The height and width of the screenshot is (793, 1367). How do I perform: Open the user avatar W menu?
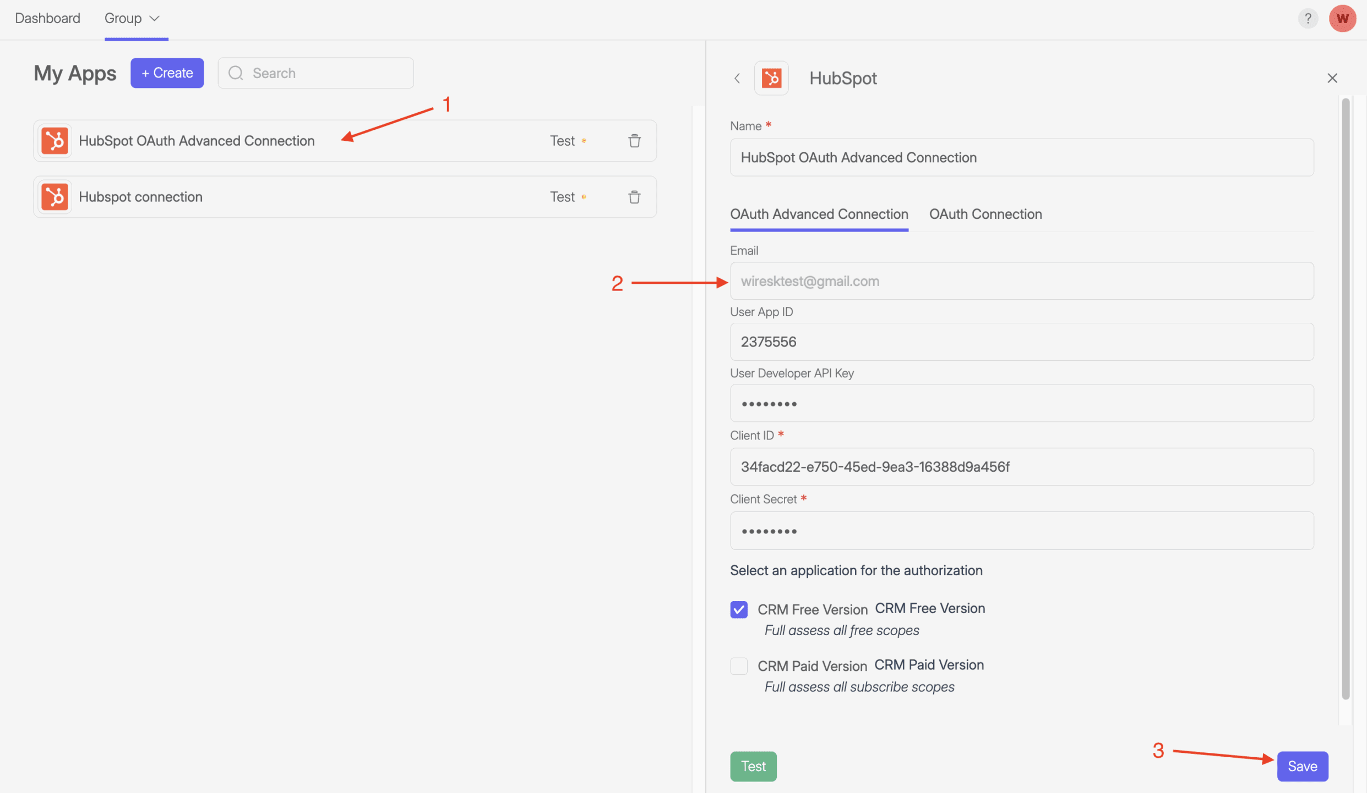(1342, 19)
